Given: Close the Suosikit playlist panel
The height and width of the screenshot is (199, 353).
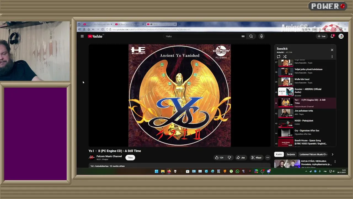Looking at the screenshot, I should (x=332, y=50).
